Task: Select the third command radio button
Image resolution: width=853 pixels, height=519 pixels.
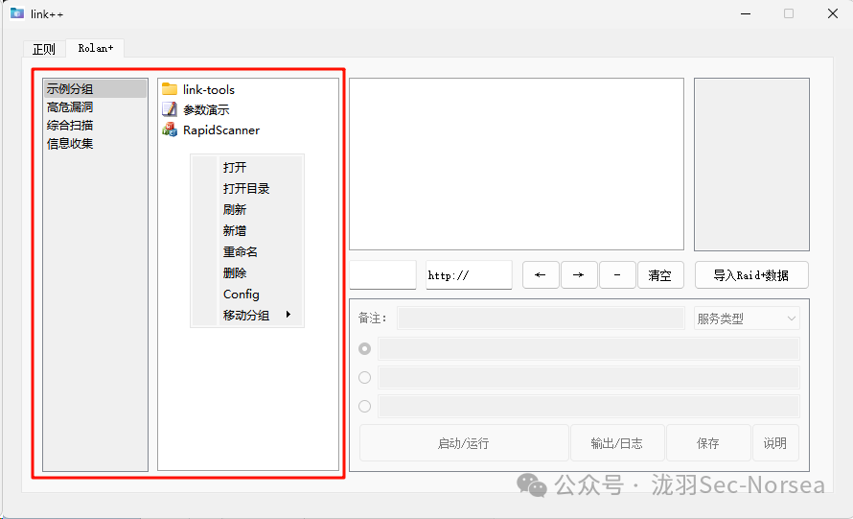Action: point(364,406)
